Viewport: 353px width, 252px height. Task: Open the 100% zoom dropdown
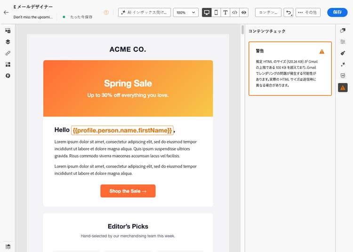click(186, 12)
